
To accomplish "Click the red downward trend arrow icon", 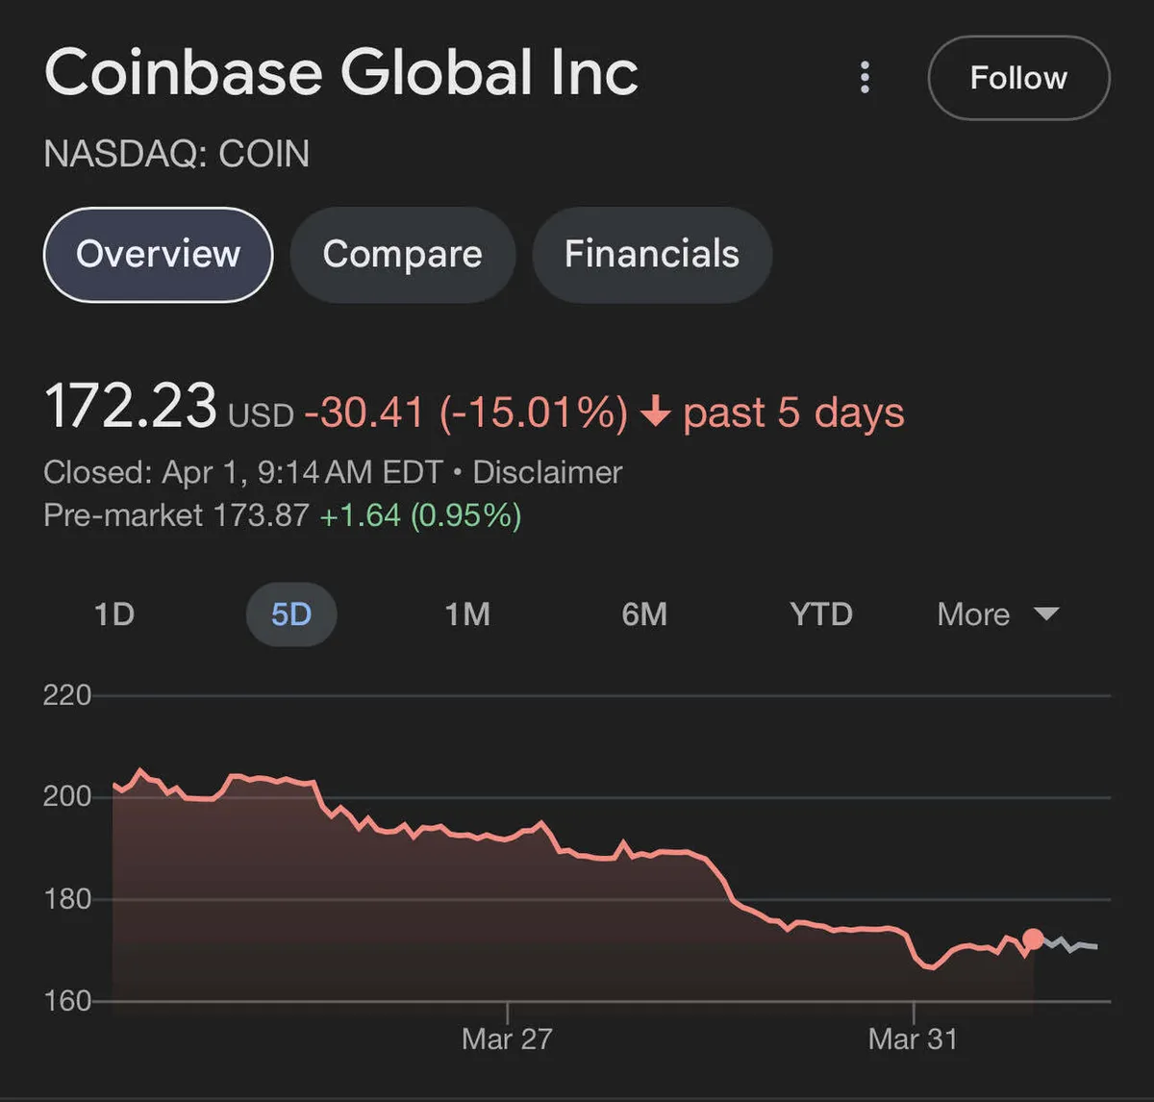I will [658, 413].
